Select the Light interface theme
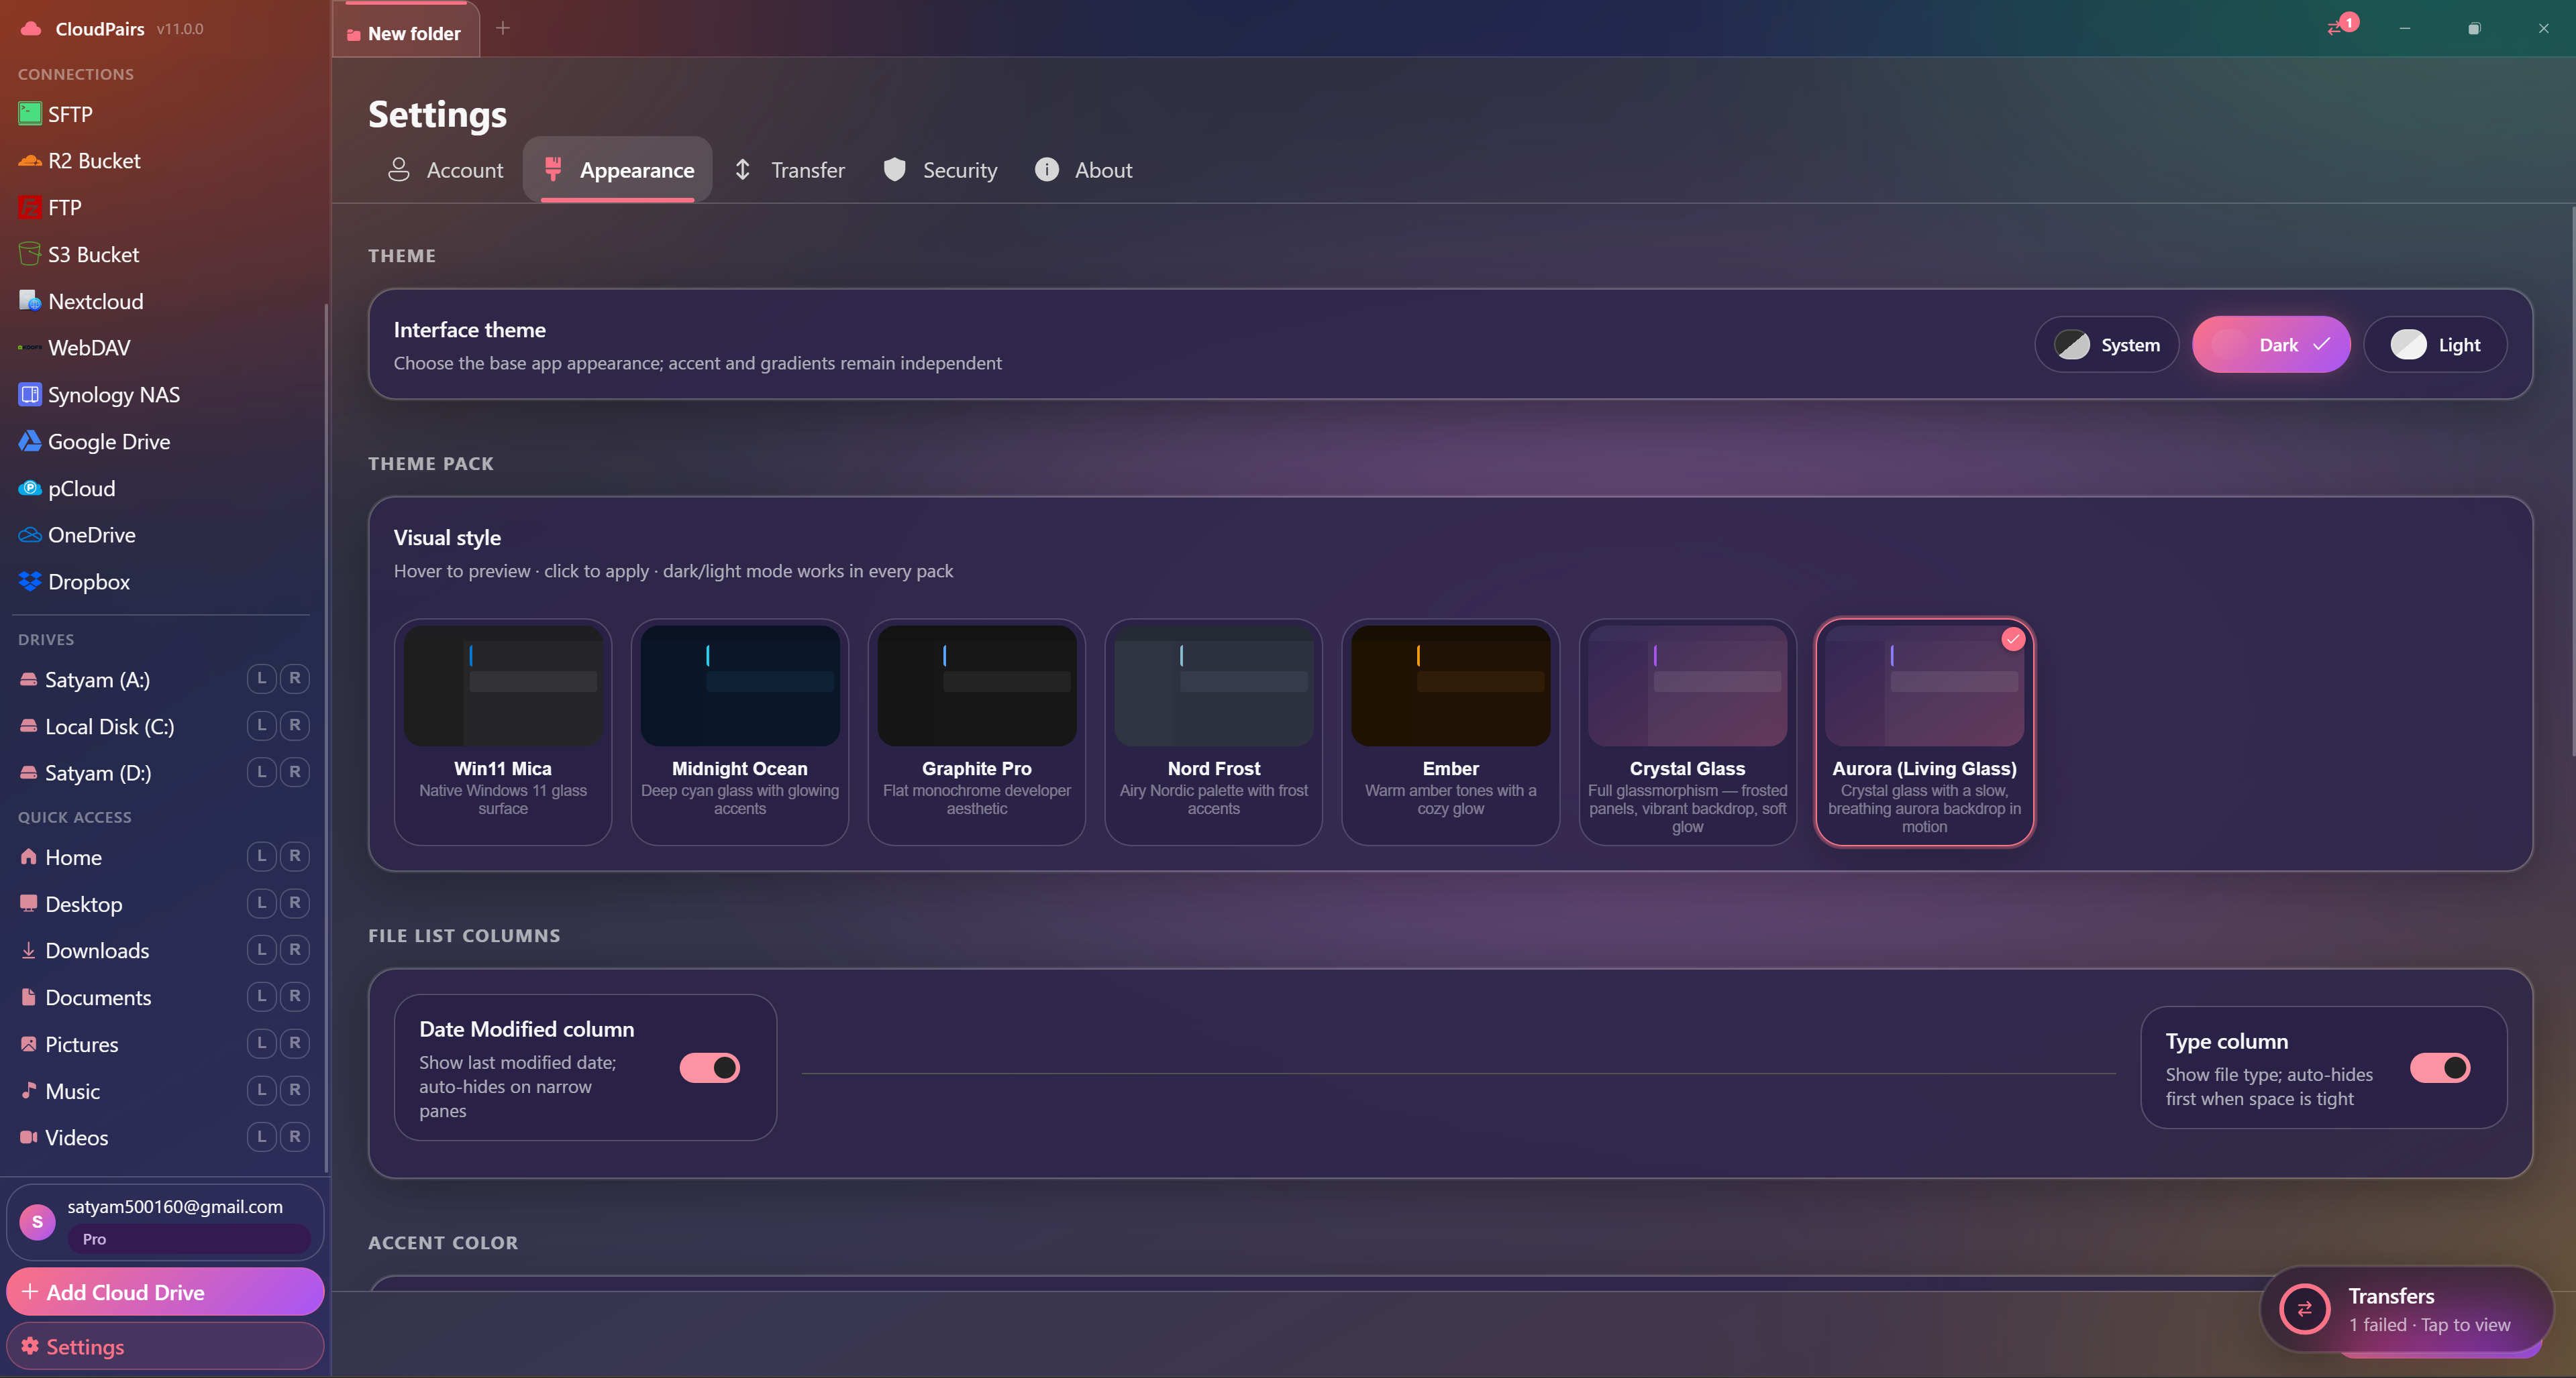This screenshot has height=1378, width=2576. coord(2435,345)
